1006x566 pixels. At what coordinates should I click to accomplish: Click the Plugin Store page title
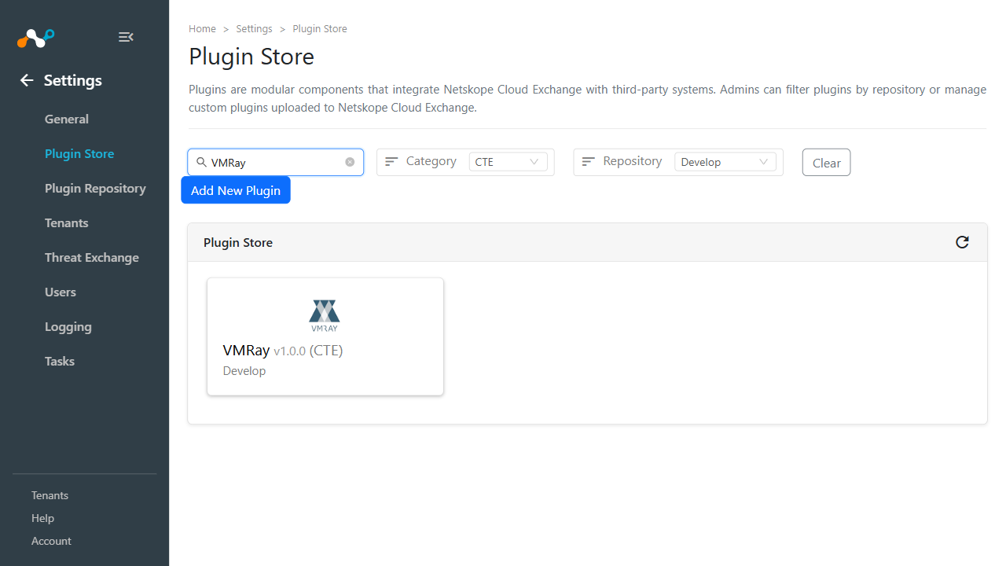[251, 57]
